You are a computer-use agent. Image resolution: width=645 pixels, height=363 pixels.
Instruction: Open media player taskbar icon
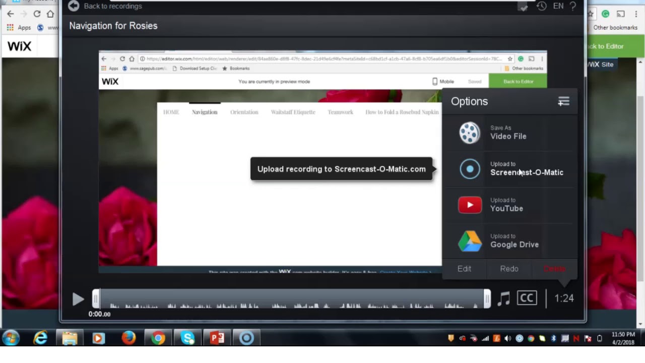tap(99, 338)
